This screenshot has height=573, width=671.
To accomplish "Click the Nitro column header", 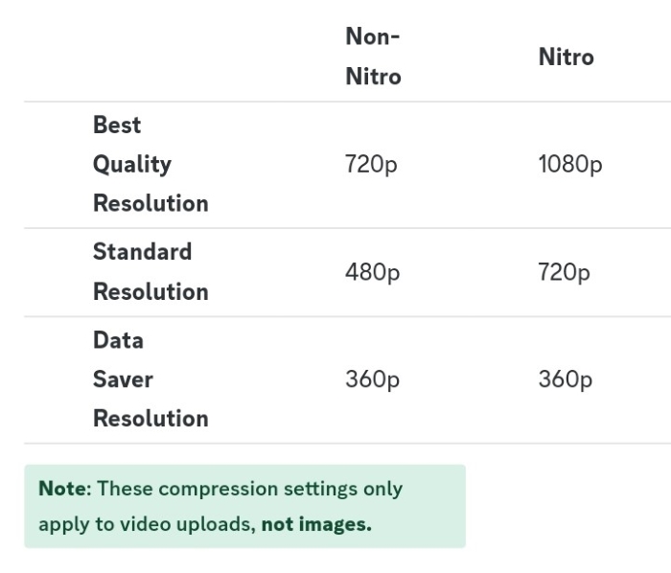I will 566,57.
